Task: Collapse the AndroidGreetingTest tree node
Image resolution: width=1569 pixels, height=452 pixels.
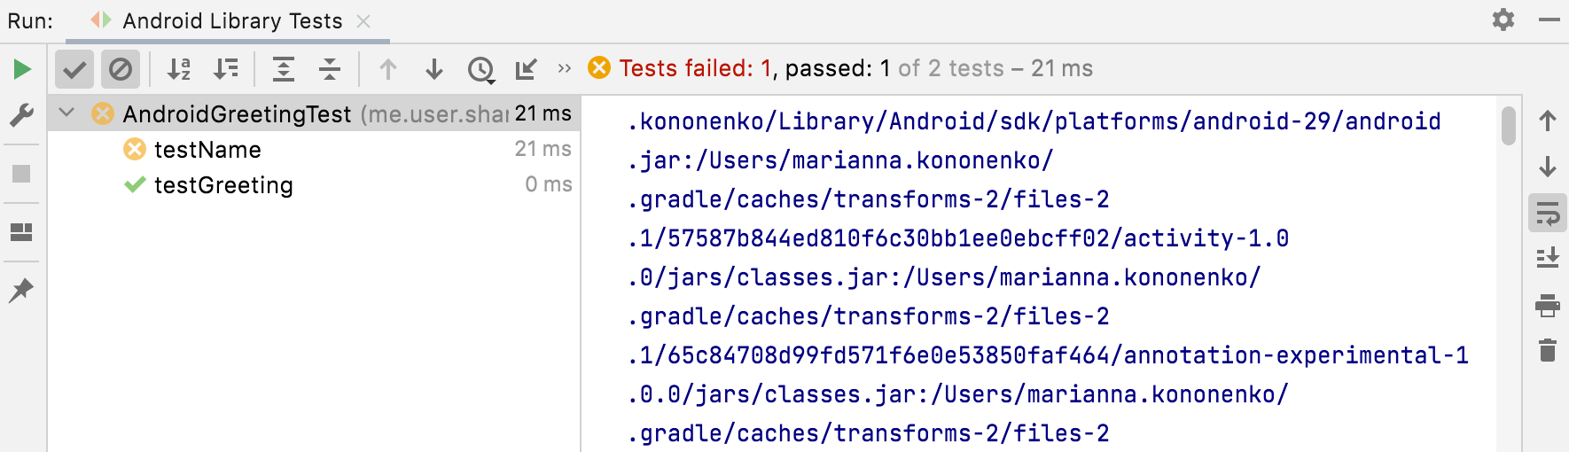Action: tap(66, 113)
